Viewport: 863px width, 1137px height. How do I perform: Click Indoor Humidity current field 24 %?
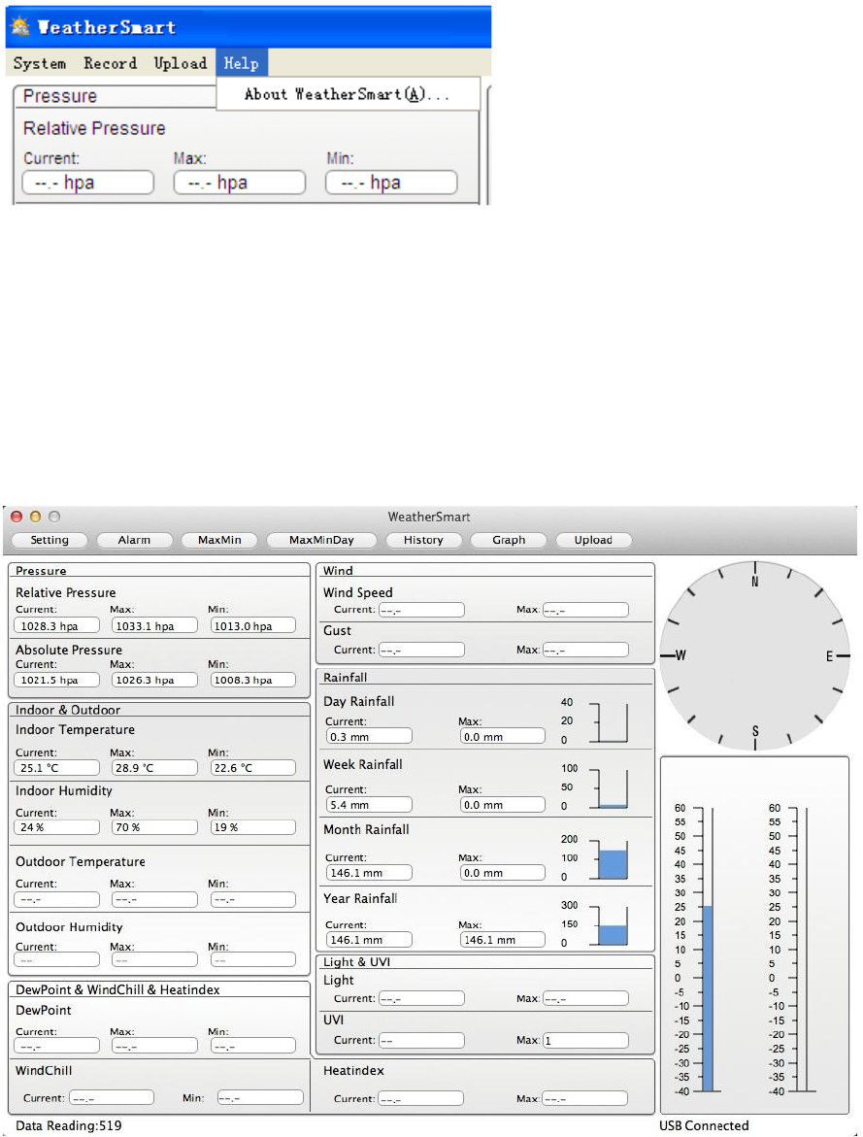click(x=56, y=827)
